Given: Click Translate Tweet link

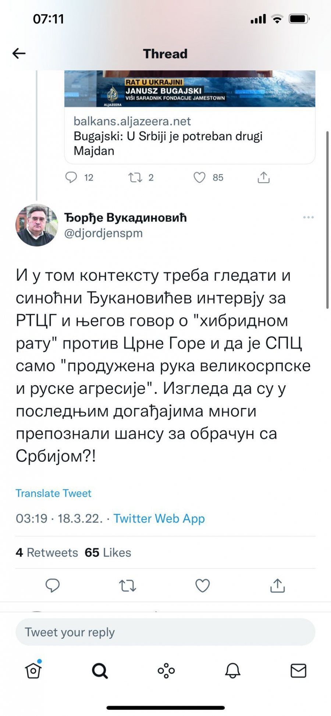Looking at the screenshot, I should pos(53,493).
